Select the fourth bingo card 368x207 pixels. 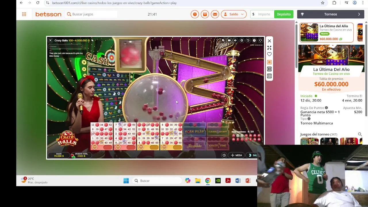click(171, 136)
